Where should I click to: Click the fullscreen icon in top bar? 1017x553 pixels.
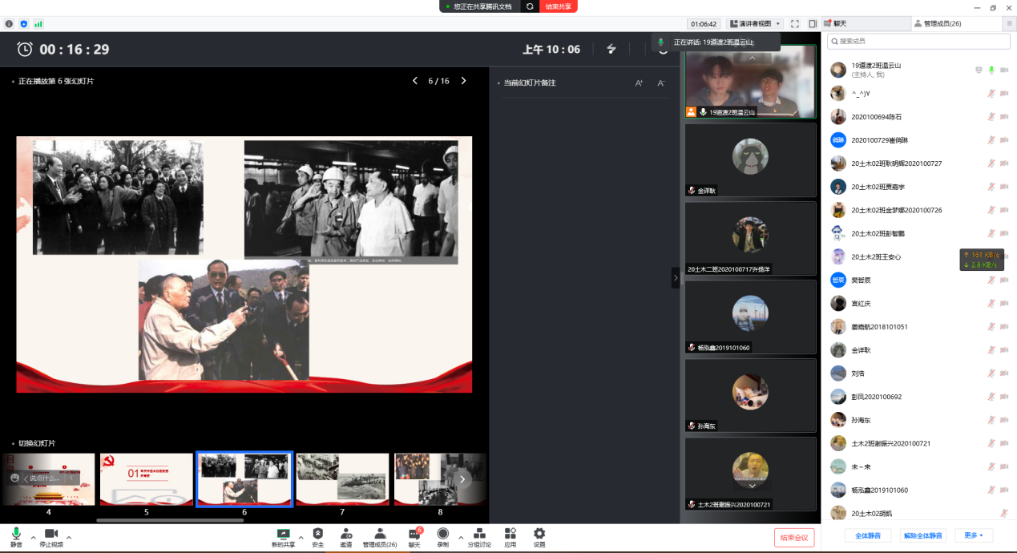[795, 24]
